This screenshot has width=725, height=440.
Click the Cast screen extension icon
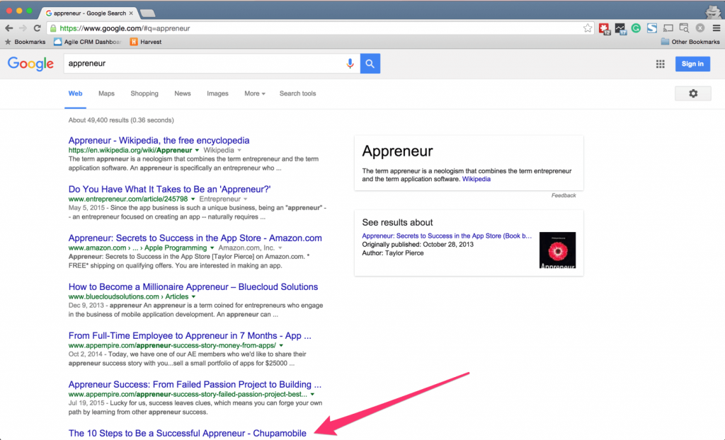point(668,28)
